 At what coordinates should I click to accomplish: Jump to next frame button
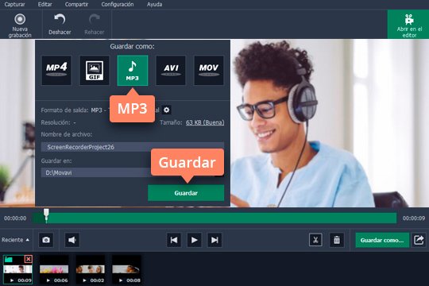(x=214, y=240)
